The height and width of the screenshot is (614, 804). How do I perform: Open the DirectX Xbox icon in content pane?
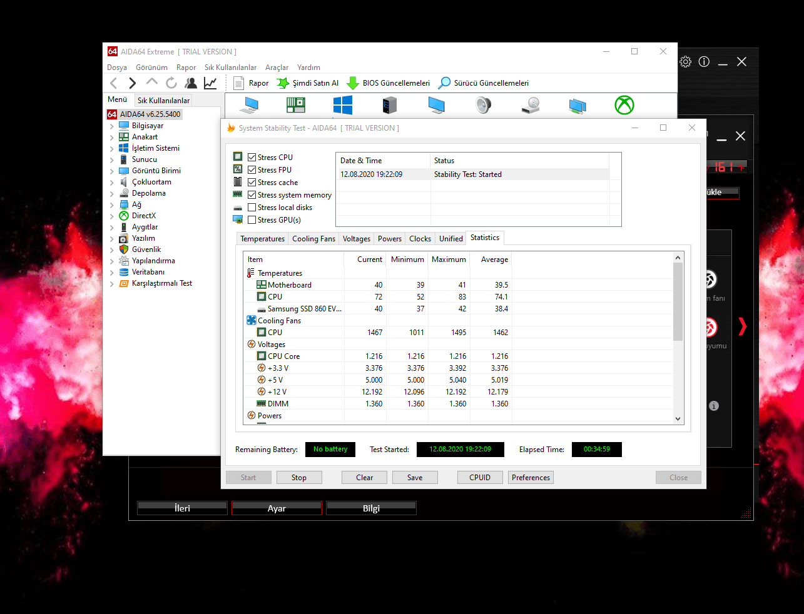(624, 105)
